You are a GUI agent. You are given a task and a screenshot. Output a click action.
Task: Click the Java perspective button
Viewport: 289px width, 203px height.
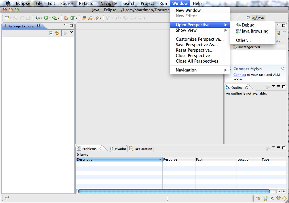[x=258, y=18]
